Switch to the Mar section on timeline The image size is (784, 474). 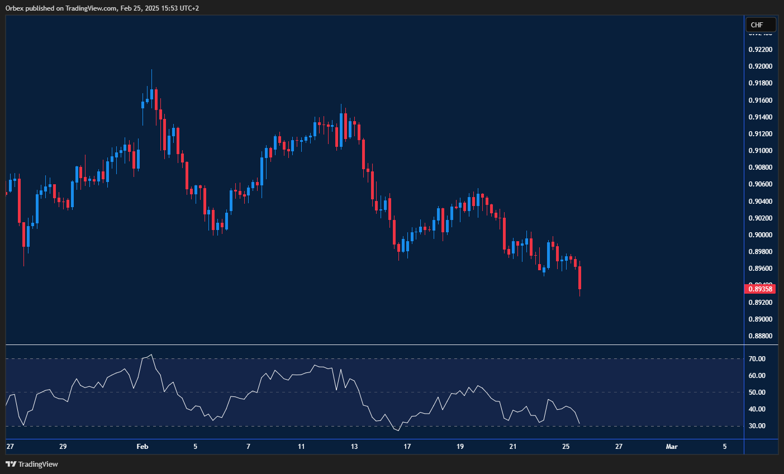tap(672, 447)
